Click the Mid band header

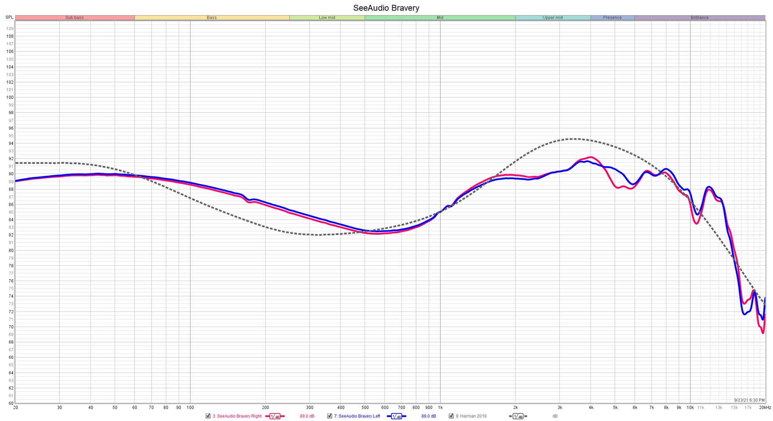pyautogui.click(x=440, y=18)
